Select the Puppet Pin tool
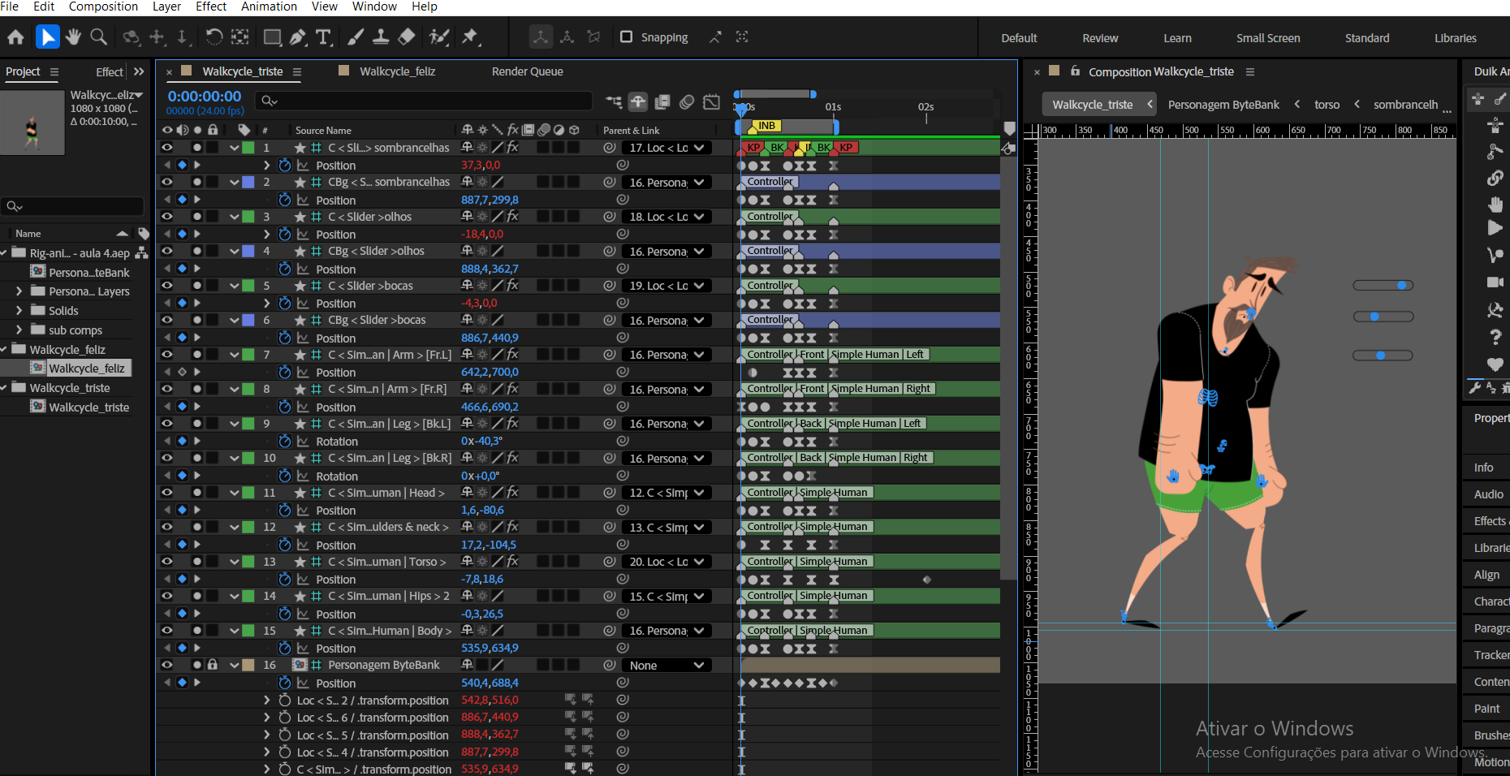The height and width of the screenshot is (776, 1510). pos(470,37)
